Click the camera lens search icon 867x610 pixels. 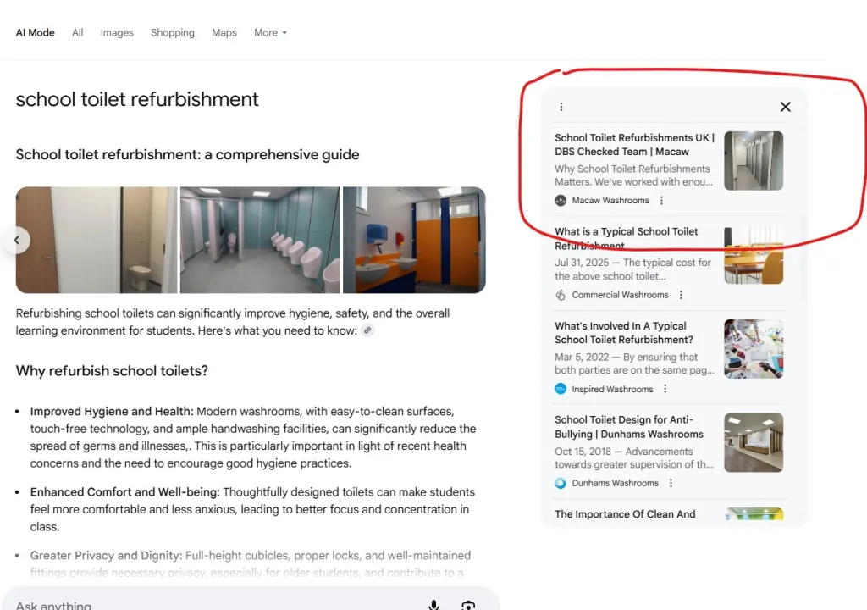pos(468,606)
